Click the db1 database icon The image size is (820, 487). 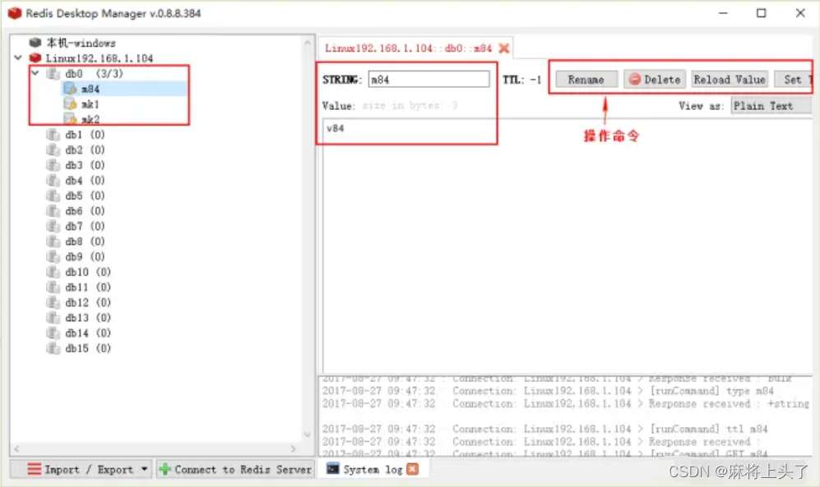coord(53,135)
